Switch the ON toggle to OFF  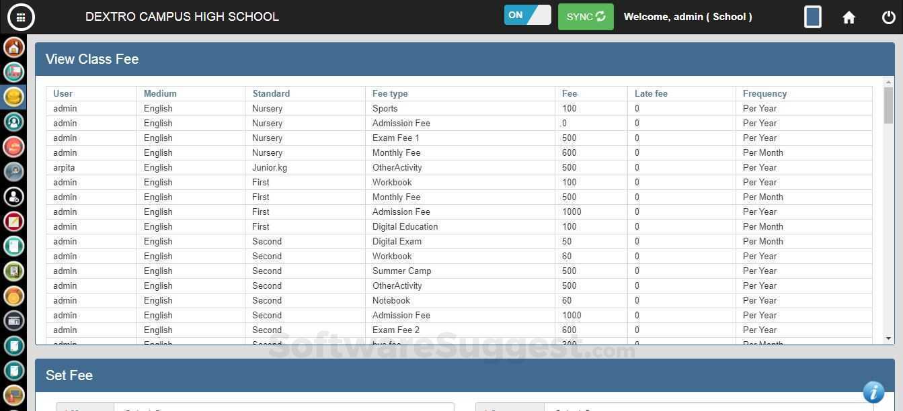[527, 14]
